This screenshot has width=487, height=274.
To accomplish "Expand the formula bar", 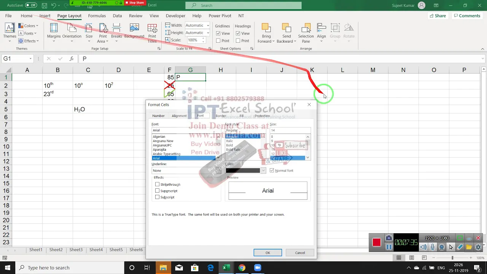I will pyautogui.click(x=483, y=59).
